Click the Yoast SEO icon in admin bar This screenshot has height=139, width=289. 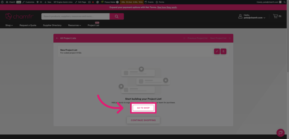89,2
